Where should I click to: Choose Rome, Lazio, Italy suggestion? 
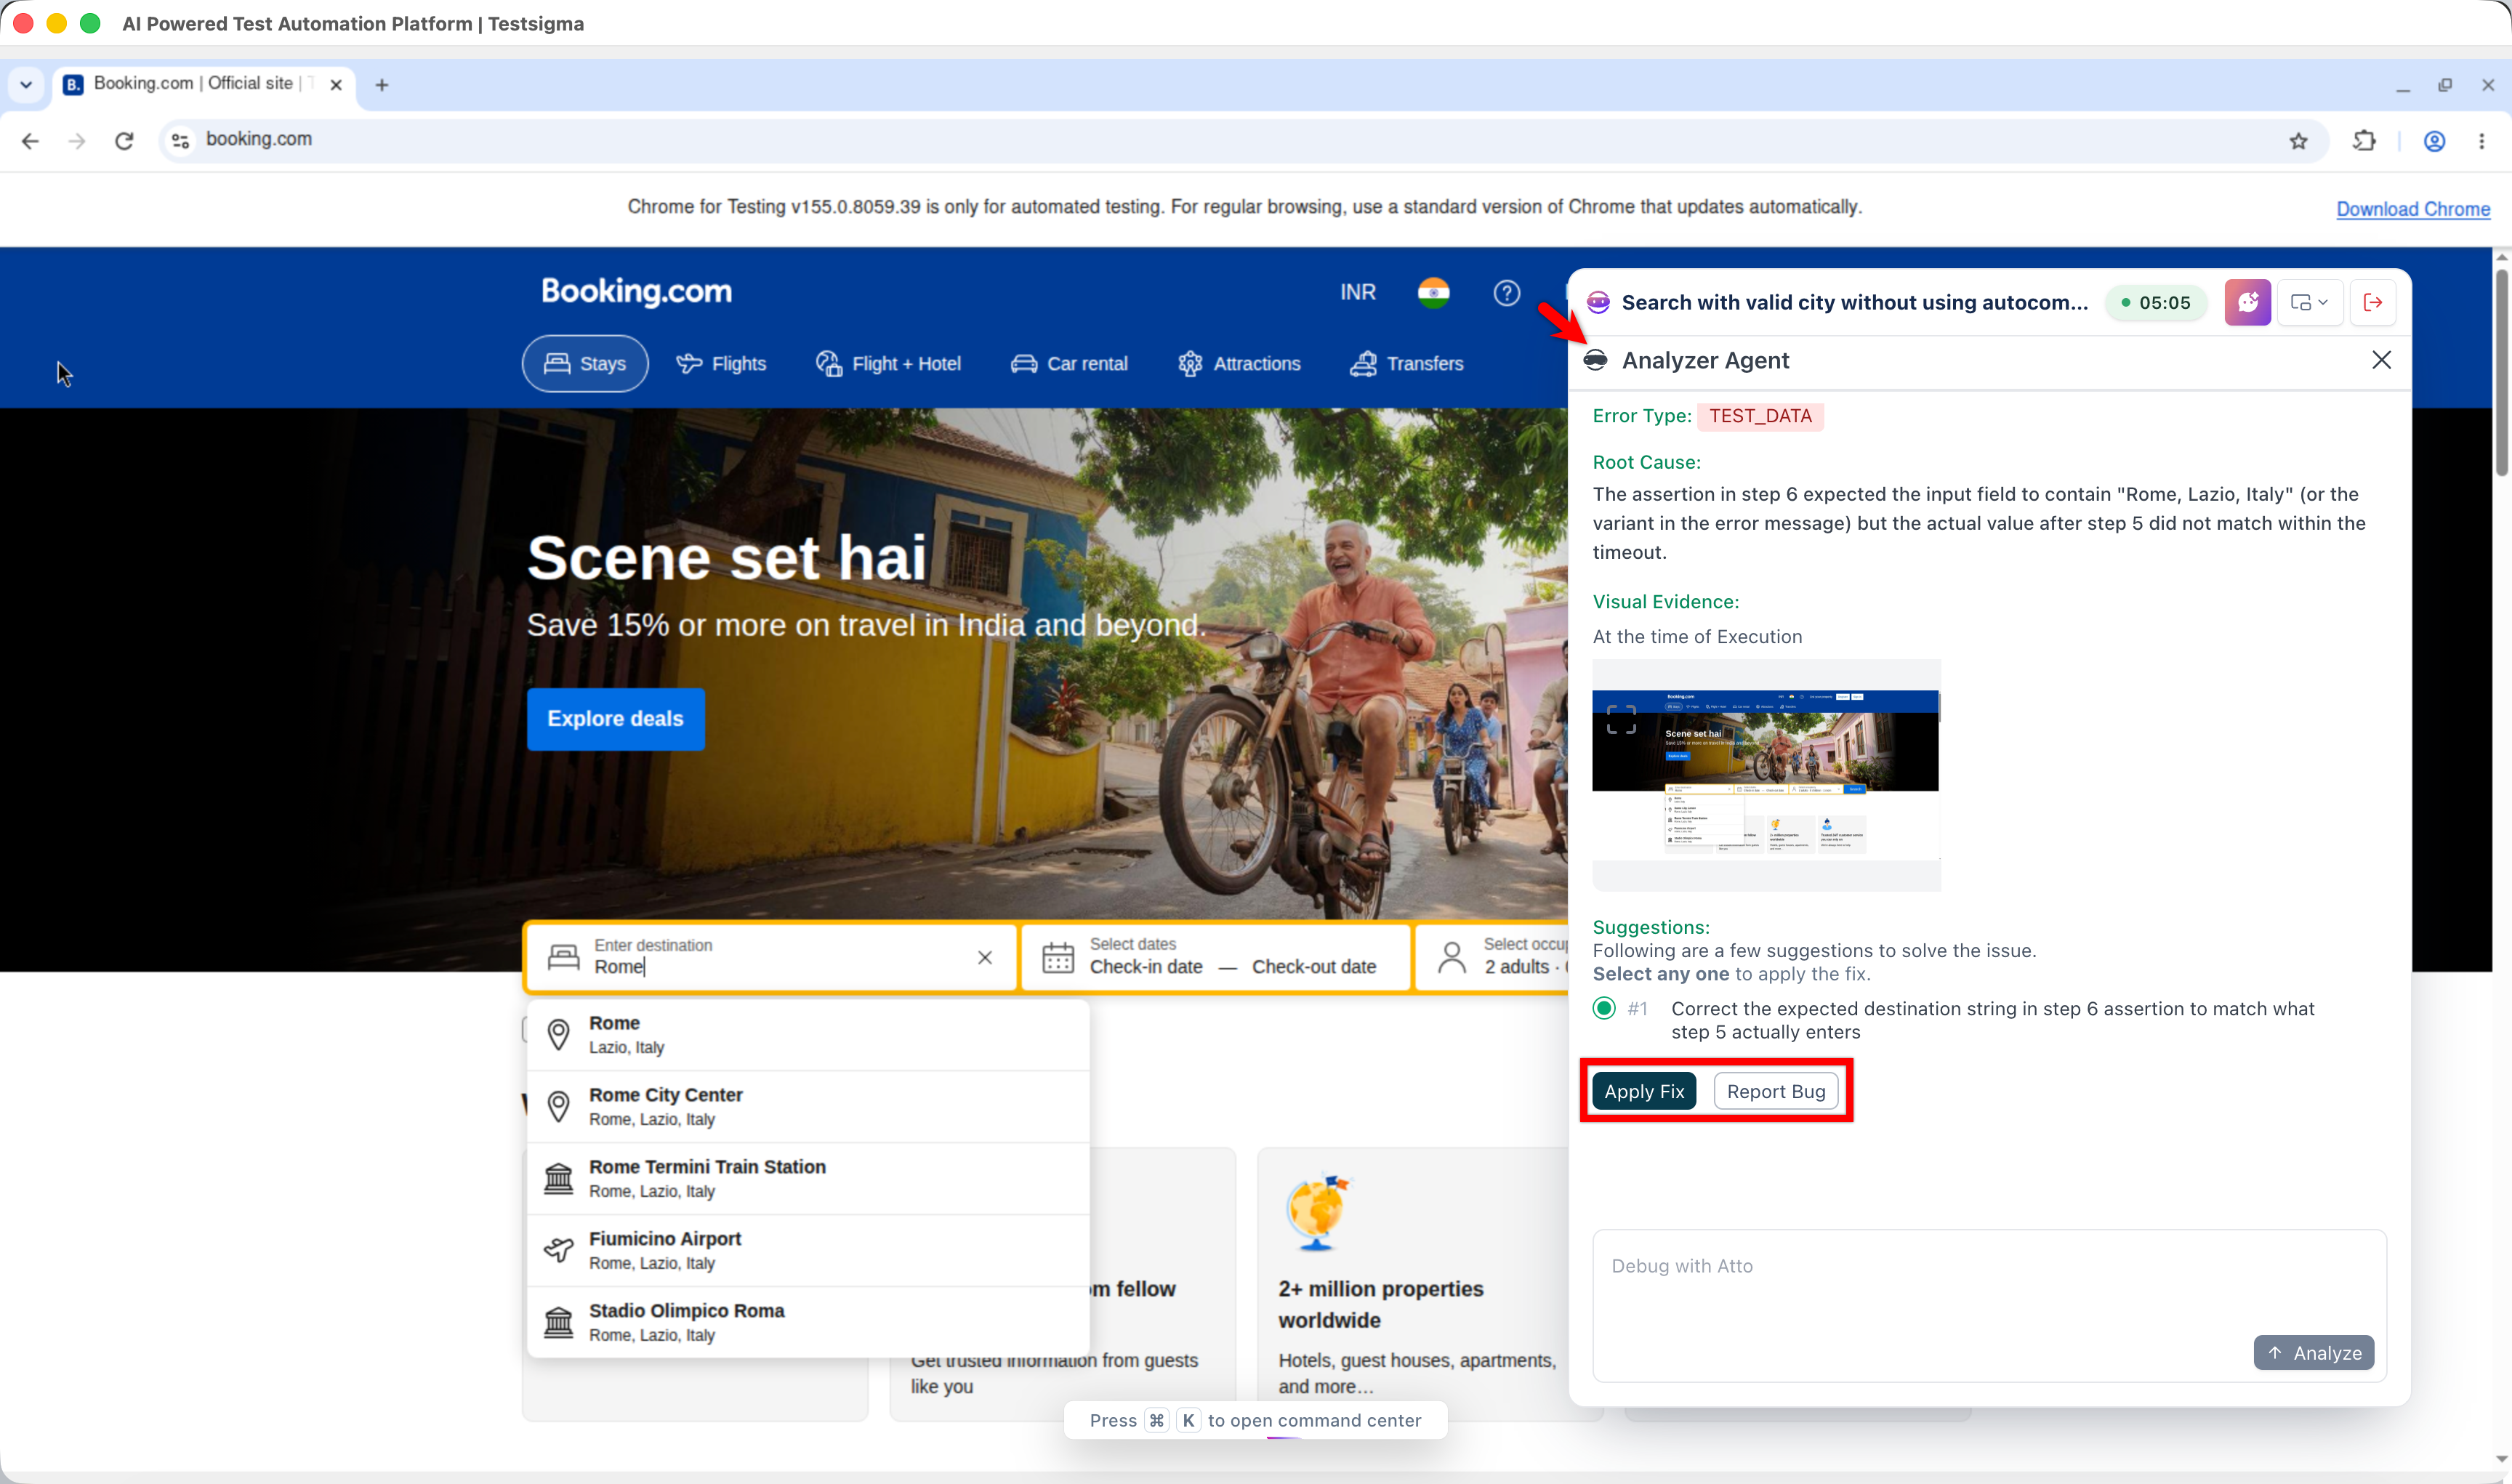point(808,1034)
